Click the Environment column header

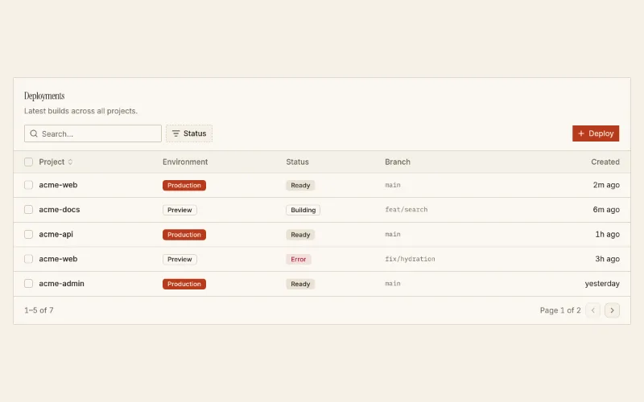185,162
